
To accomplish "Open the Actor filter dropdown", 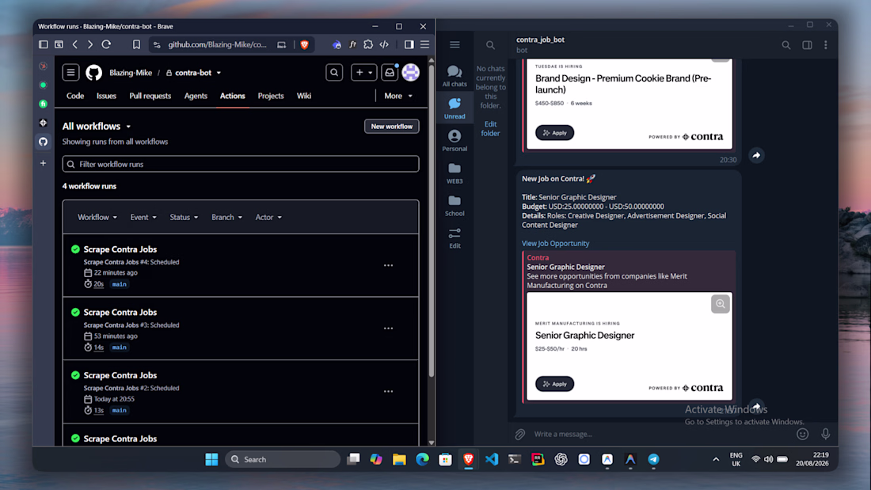I will (268, 217).
